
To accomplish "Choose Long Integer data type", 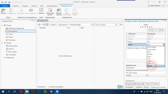I will (156, 50).
